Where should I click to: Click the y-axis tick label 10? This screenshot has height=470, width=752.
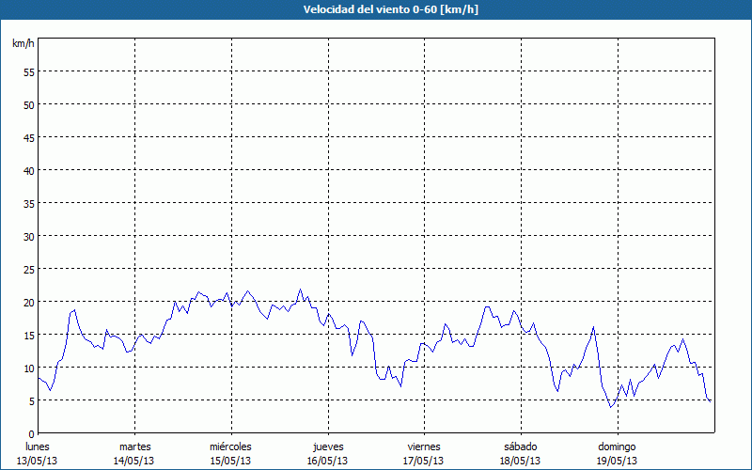pyautogui.click(x=28, y=368)
